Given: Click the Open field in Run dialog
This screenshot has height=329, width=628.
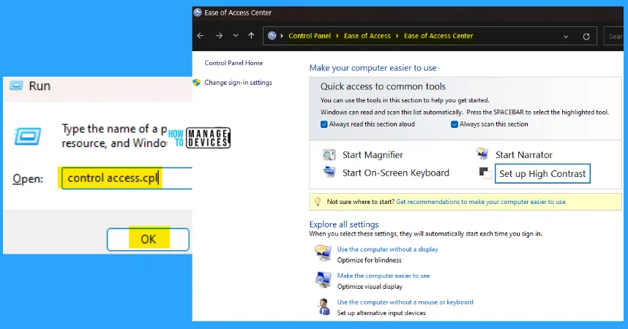Looking at the screenshot, I should point(127,178).
